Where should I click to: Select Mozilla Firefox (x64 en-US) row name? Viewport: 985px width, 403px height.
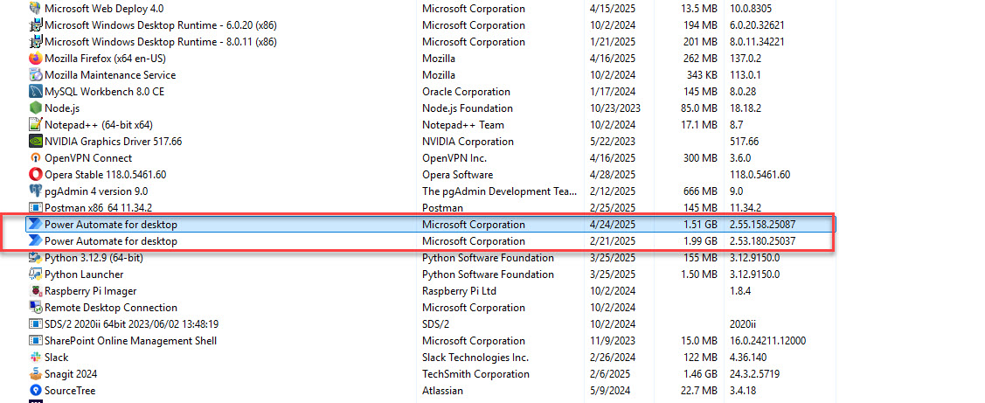105,59
